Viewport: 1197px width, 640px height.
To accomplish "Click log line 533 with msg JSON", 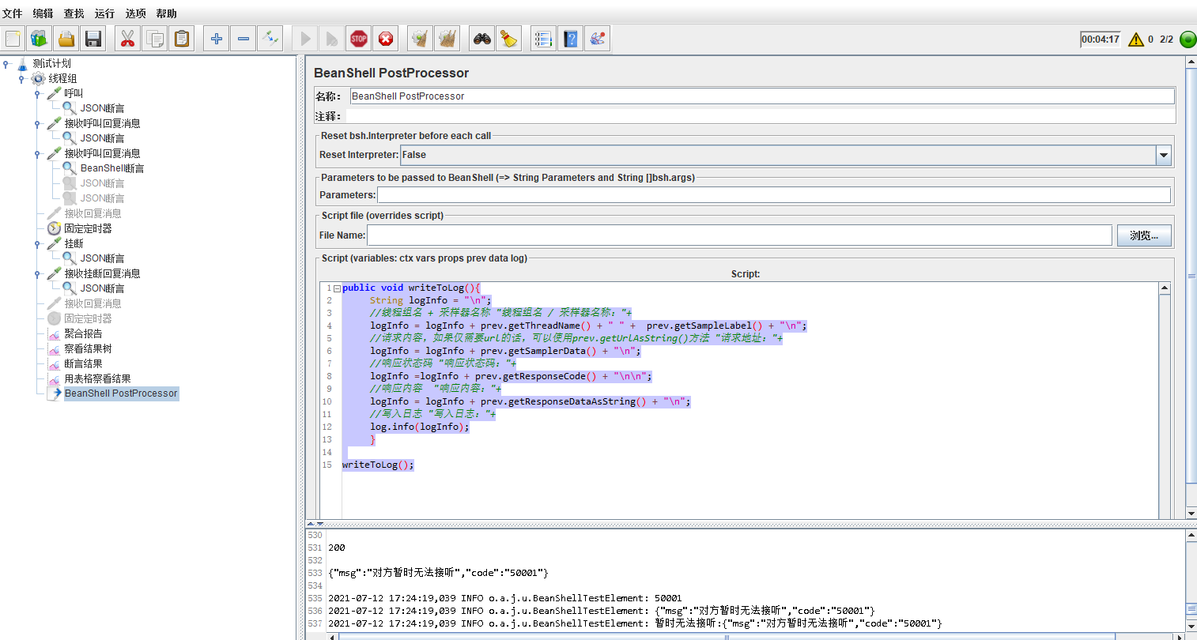I will click(x=438, y=573).
